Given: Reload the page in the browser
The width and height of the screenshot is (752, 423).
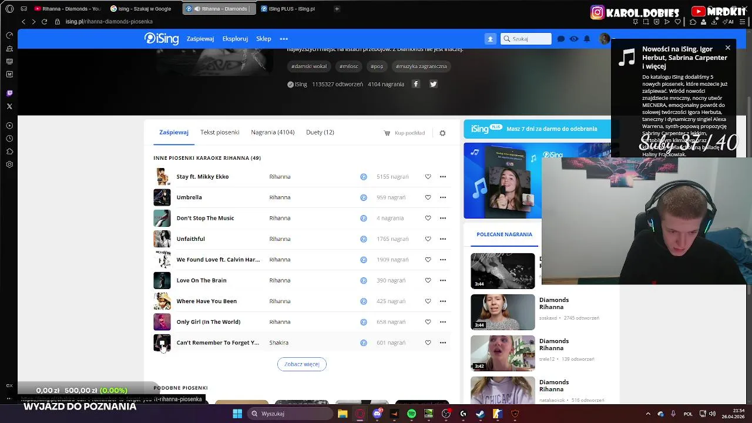Looking at the screenshot, I should coord(44,22).
